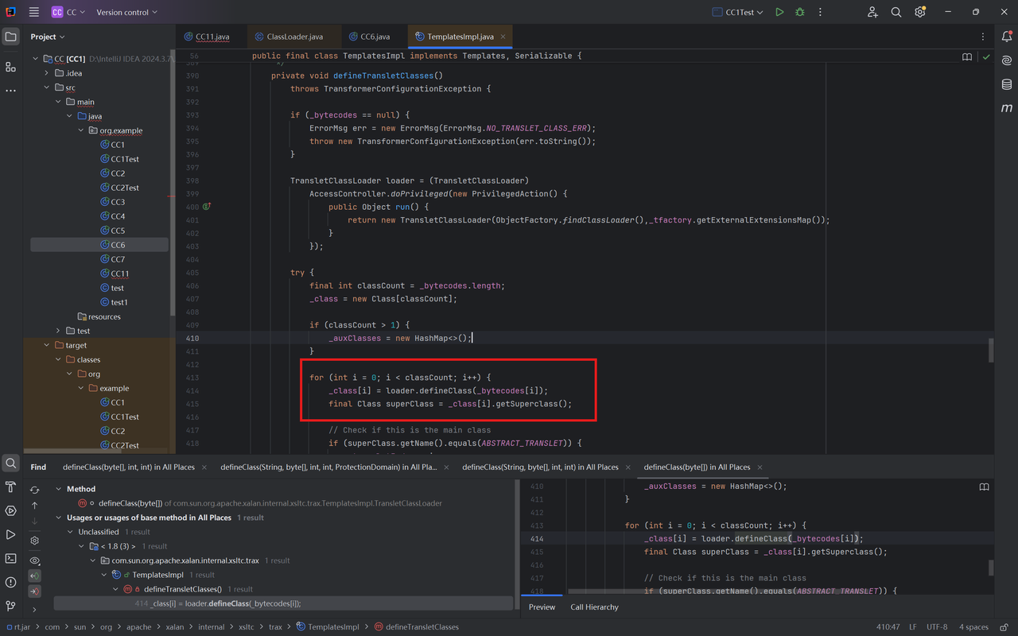Image resolution: width=1018 pixels, height=636 pixels.
Task: Open the Call Hierarchy preview tab
Action: 594,607
